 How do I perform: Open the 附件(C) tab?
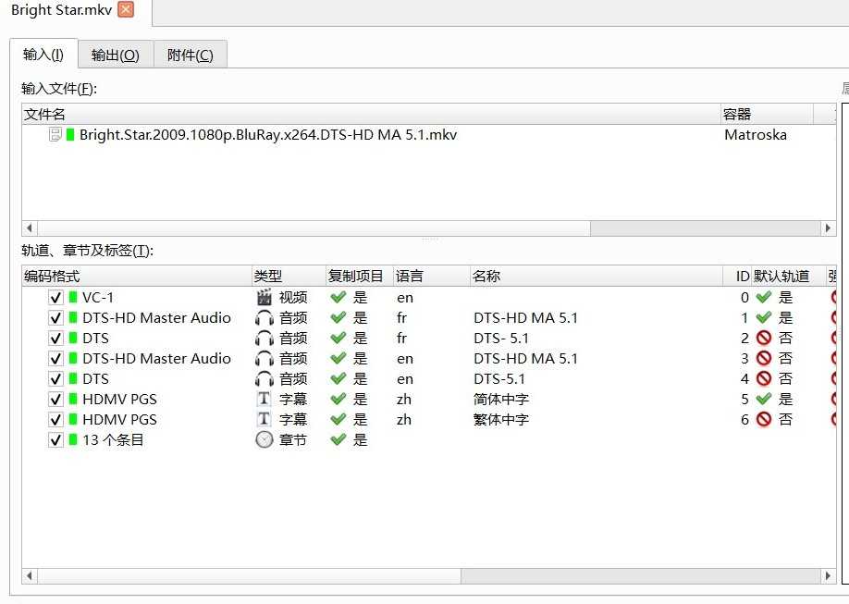(190, 55)
